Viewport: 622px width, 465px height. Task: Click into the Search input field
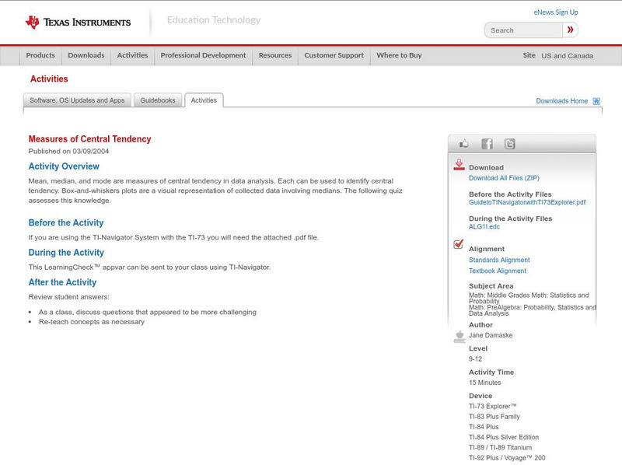click(524, 30)
